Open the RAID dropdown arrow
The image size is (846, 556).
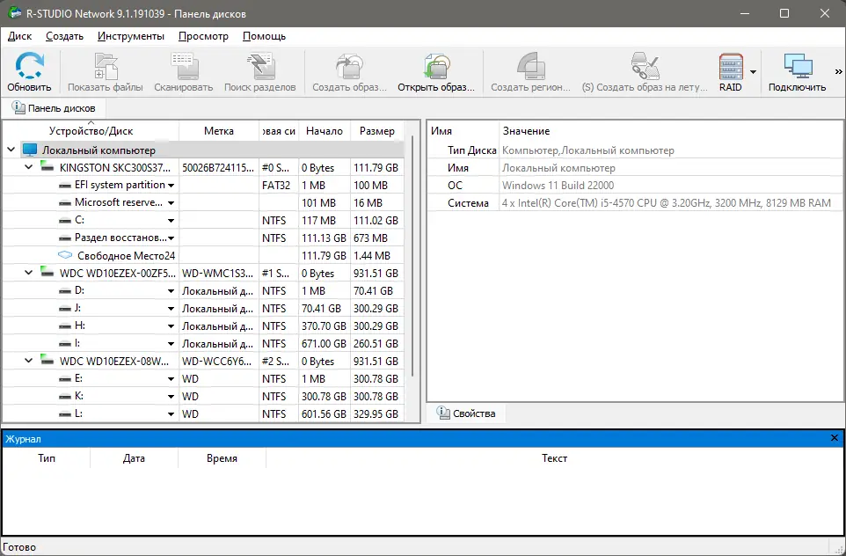coord(753,71)
